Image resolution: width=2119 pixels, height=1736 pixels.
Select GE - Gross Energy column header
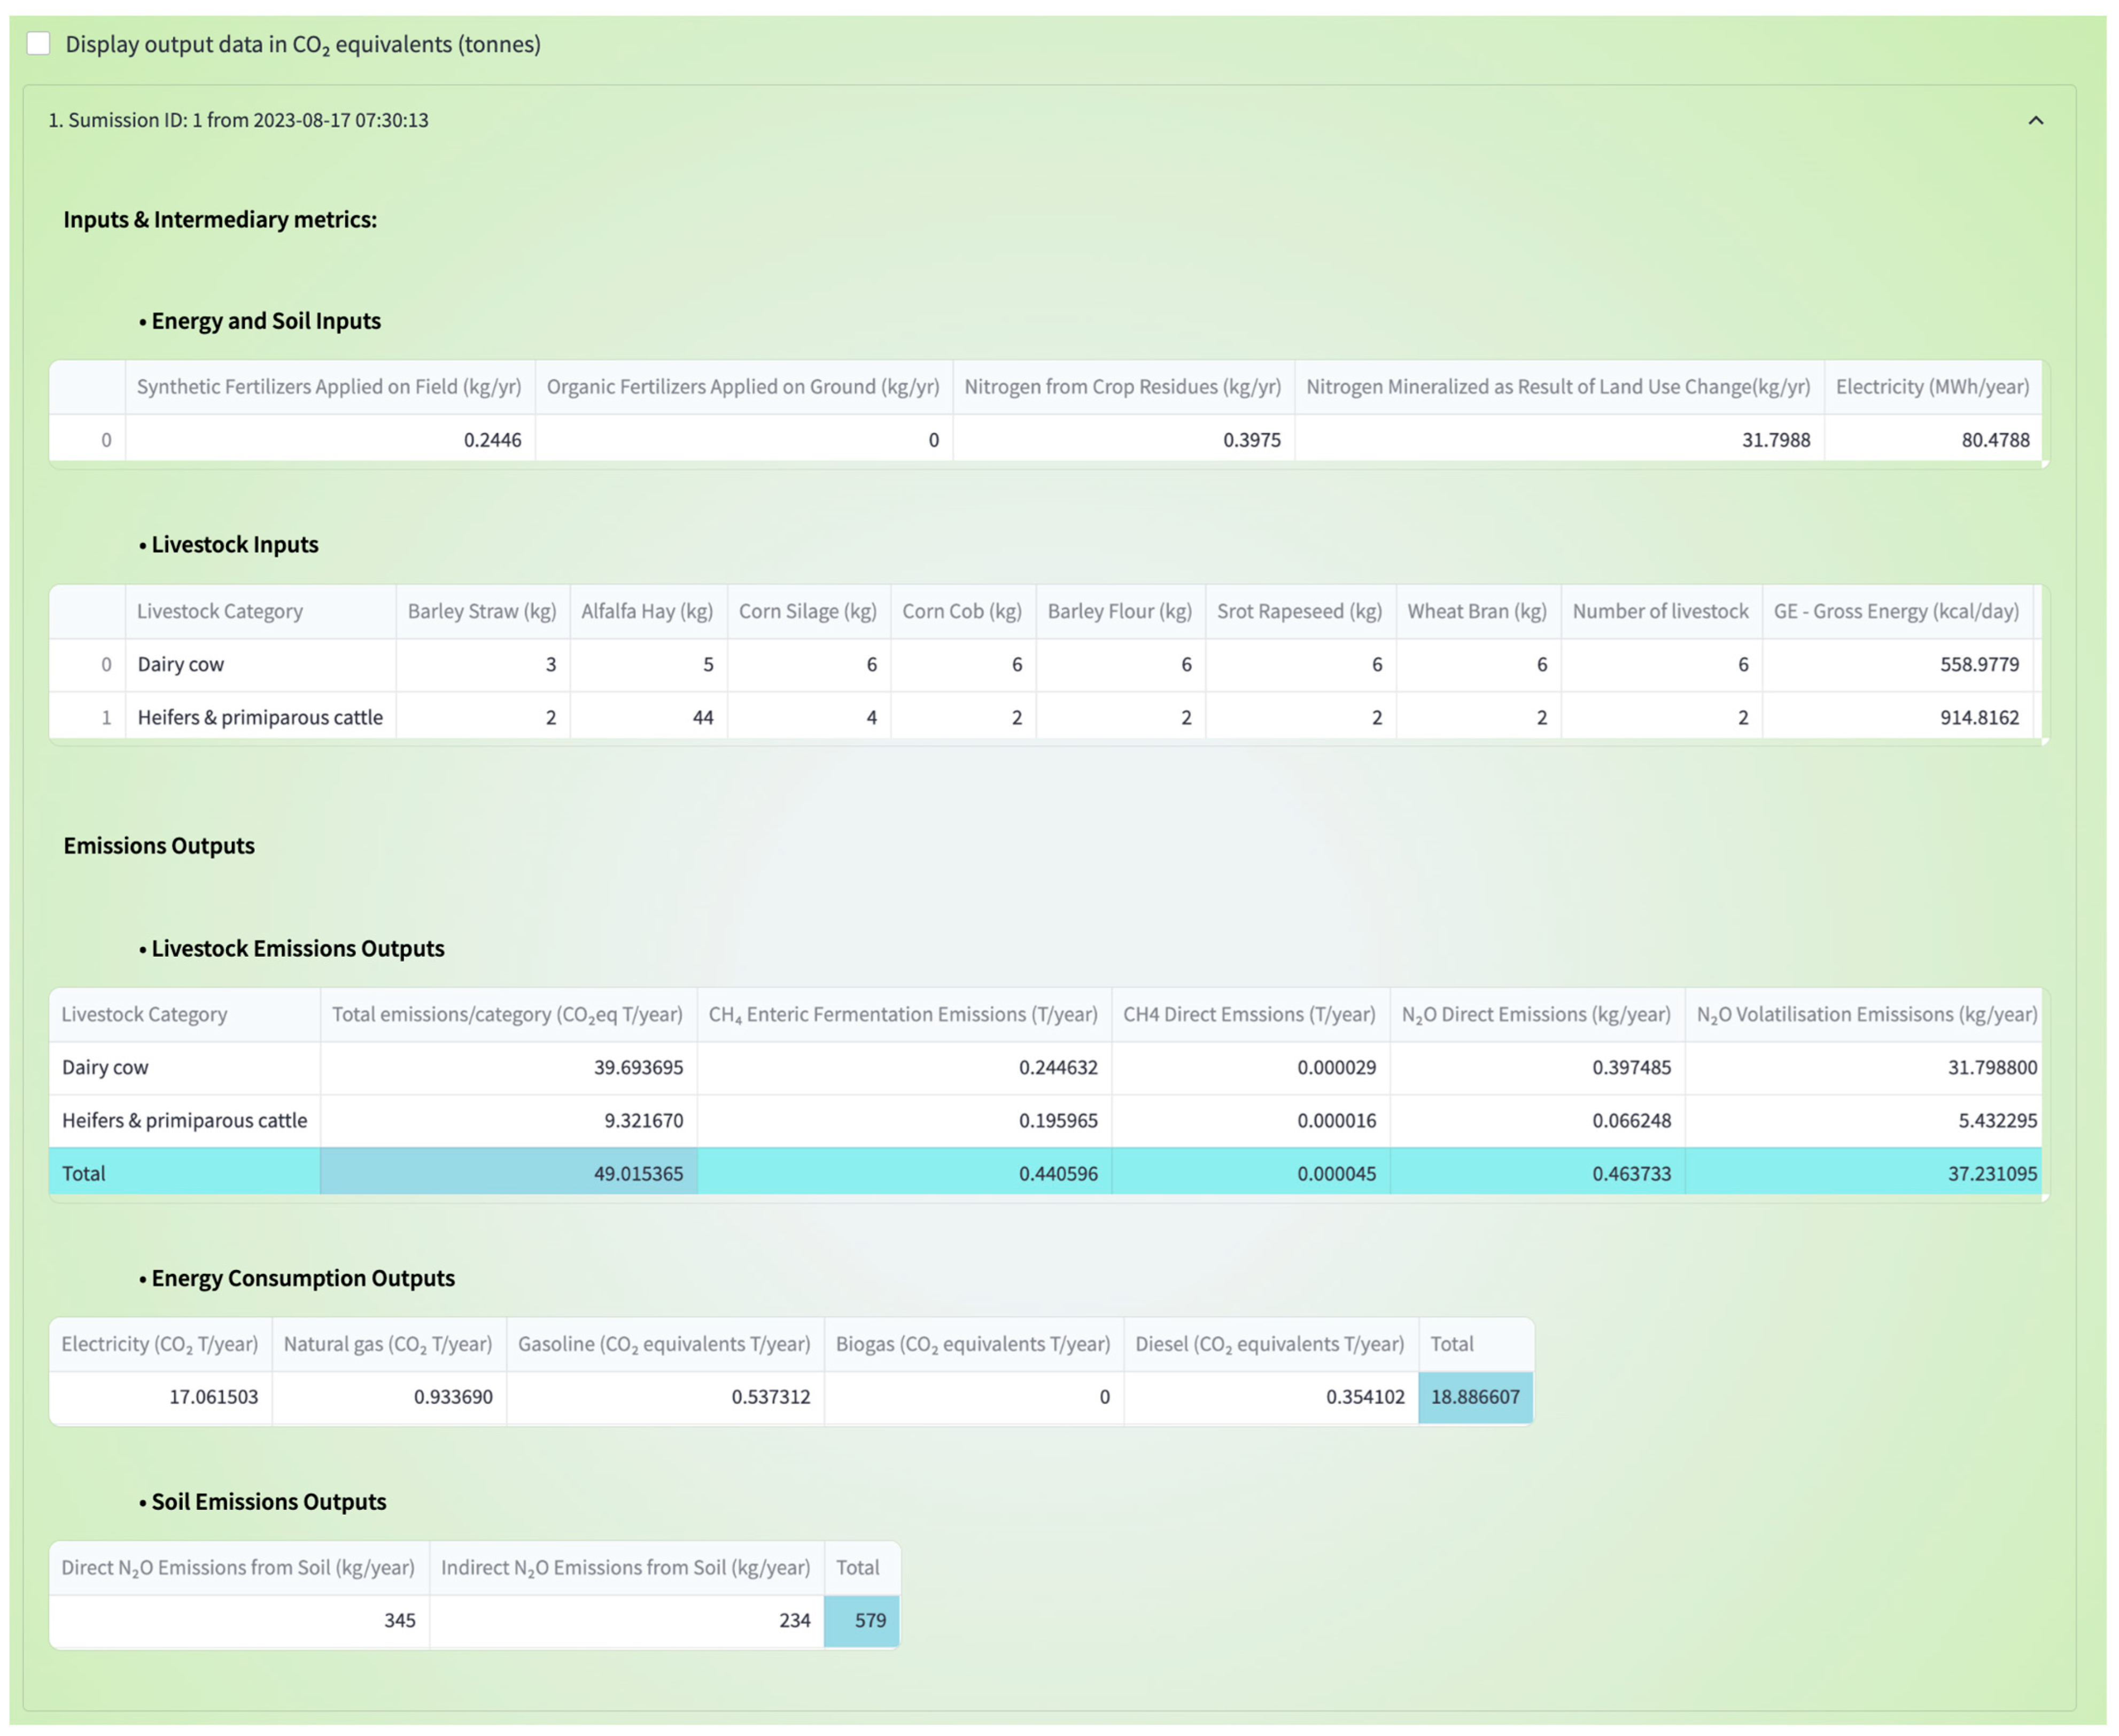click(x=1895, y=611)
